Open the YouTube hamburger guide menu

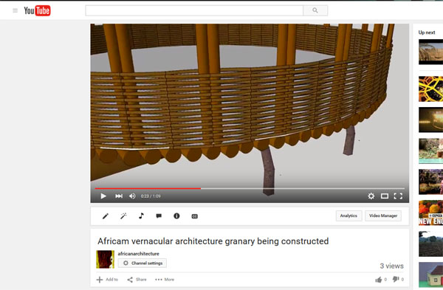15,11
